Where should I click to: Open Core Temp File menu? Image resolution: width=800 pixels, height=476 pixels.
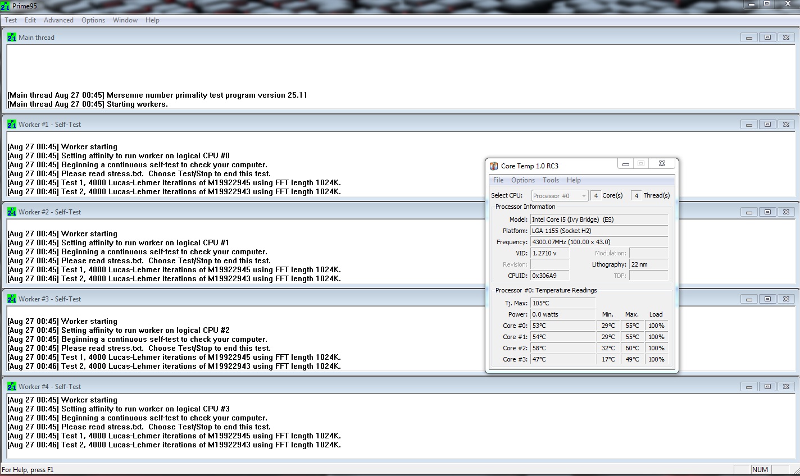coord(498,180)
